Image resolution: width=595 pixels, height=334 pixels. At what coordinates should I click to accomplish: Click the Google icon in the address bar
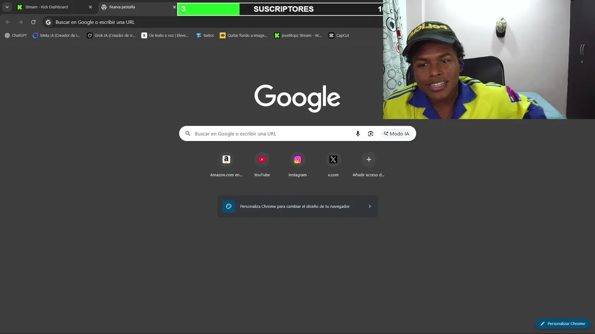click(x=48, y=22)
